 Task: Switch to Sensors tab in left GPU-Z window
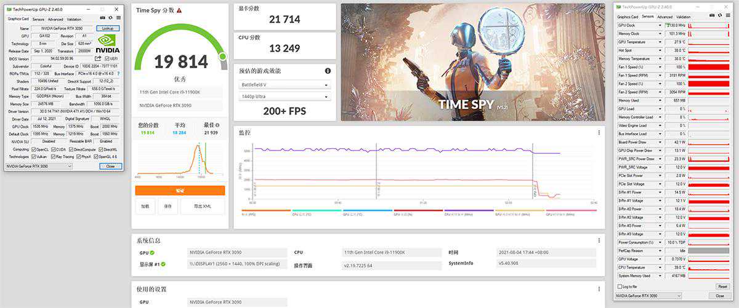[x=37, y=19]
